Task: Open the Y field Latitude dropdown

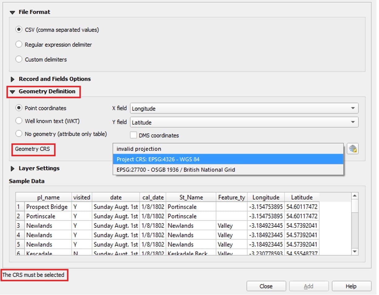Action: (244, 122)
